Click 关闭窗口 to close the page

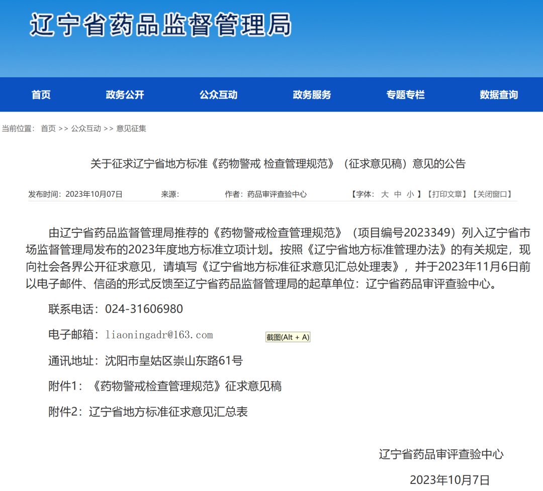[492, 194]
